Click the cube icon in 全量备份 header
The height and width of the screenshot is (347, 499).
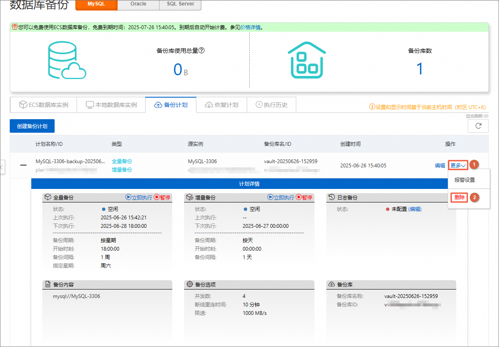[48, 197]
